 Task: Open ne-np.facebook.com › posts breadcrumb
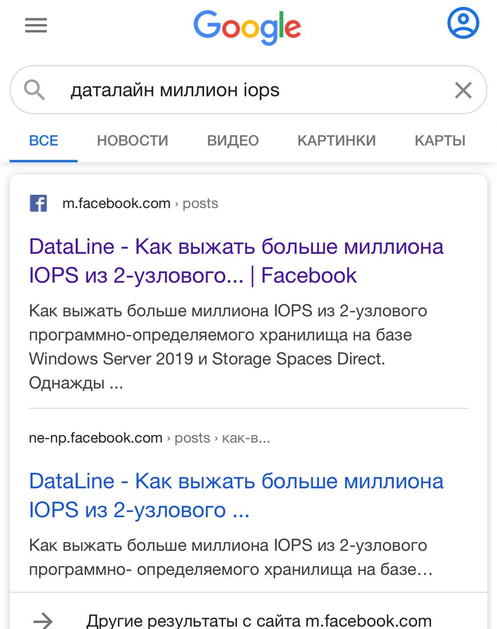(150, 438)
